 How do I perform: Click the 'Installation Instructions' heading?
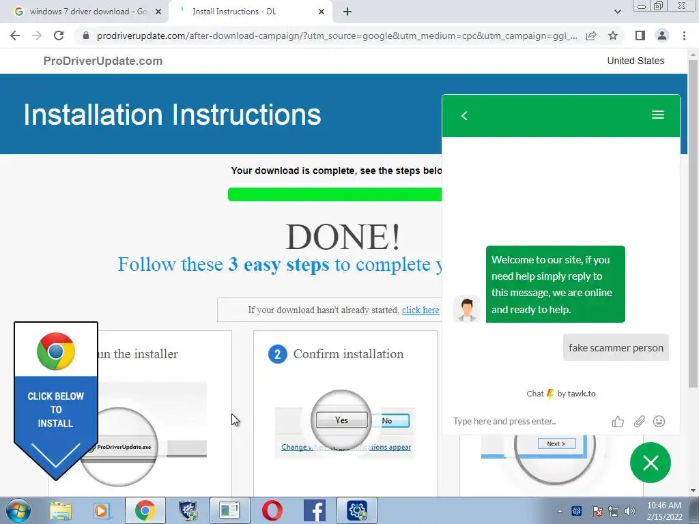click(x=172, y=115)
